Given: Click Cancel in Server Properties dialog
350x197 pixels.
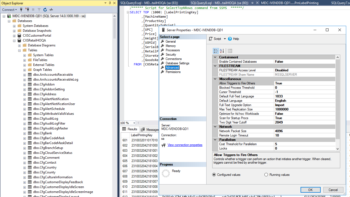Looking at the screenshot, I should click(333, 190).
